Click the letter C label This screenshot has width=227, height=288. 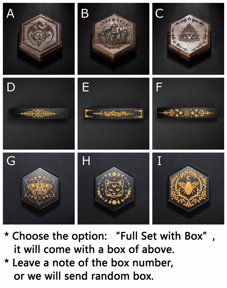click(x=159, y=13)
